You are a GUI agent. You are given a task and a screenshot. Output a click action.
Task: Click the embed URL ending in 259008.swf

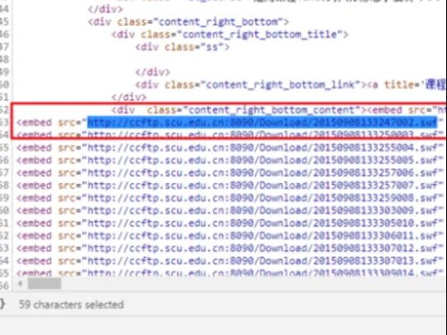[x=263, y=198]
